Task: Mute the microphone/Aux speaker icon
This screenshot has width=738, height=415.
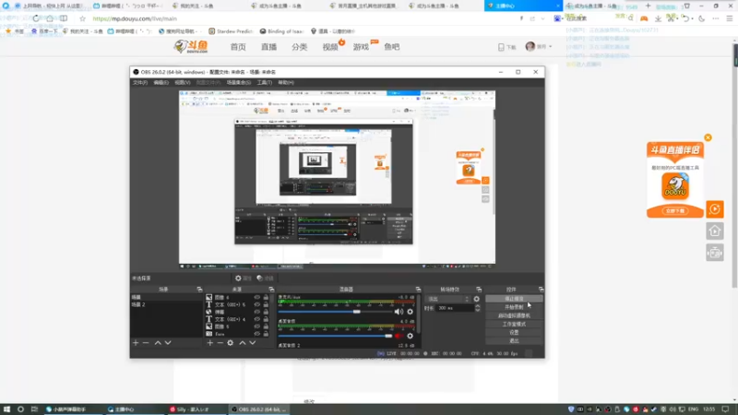Action: 399,312
